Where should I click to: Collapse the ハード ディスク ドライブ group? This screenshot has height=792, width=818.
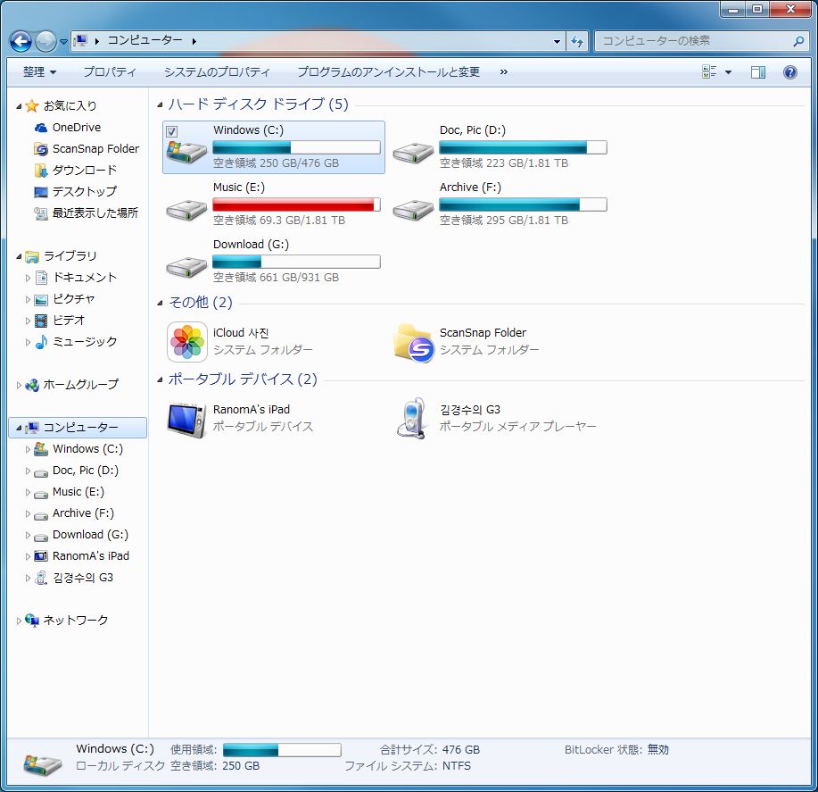pyautogui.click(x=161, y=105)
